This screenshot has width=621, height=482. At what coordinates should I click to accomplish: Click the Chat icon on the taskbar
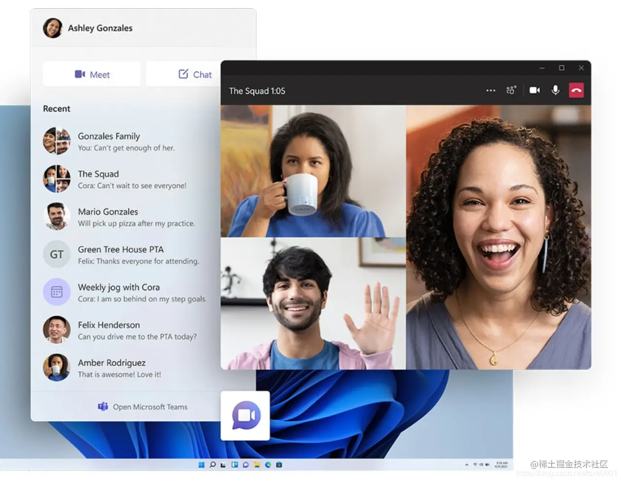[245, 465]
